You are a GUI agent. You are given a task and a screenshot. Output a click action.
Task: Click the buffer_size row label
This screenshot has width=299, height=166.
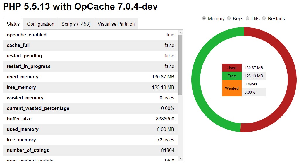[x=19, y=119]
